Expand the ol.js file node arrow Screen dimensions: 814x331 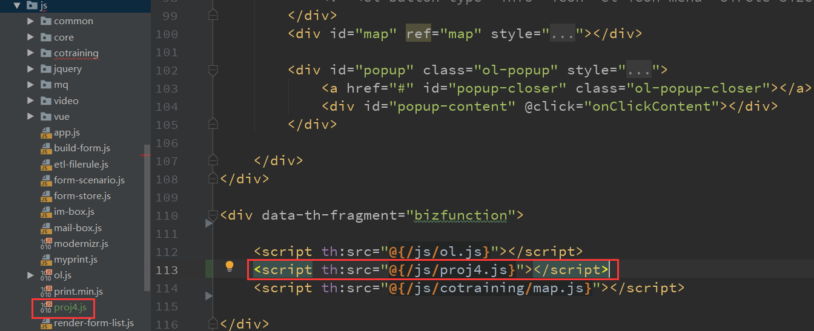(x=30, y=275)
